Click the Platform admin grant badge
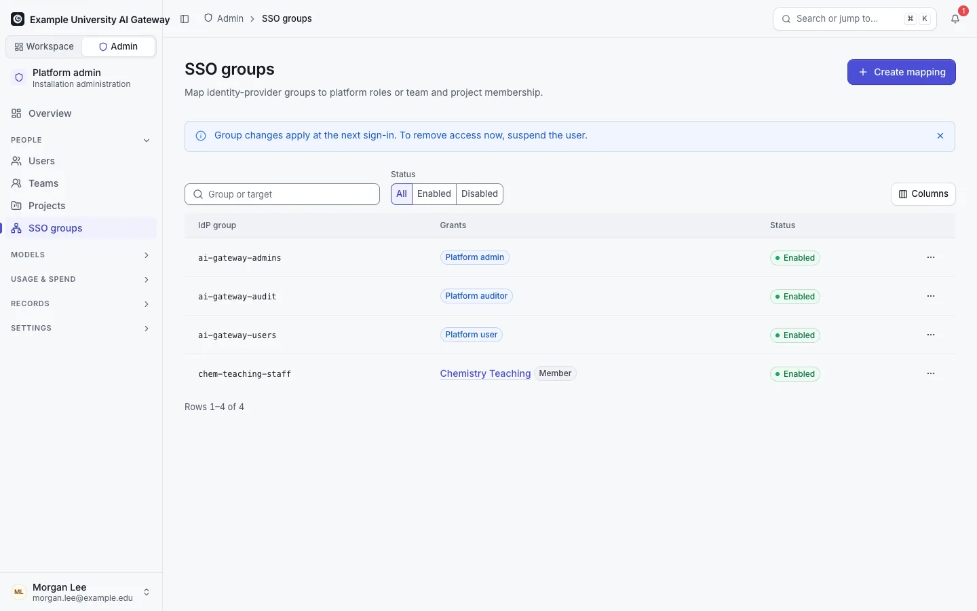 click(475, 257)
